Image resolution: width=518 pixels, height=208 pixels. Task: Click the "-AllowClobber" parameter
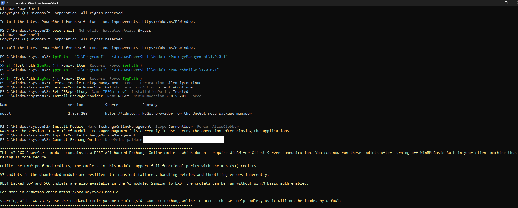tap(224, 127)
